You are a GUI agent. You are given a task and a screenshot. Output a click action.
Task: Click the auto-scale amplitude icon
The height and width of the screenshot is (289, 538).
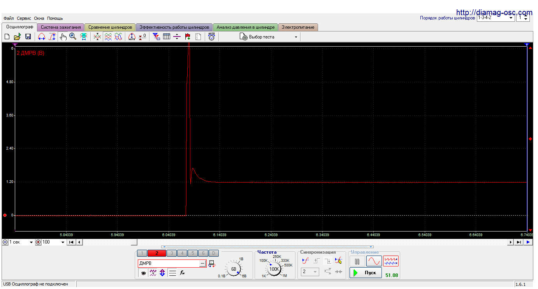pos(132,37)
